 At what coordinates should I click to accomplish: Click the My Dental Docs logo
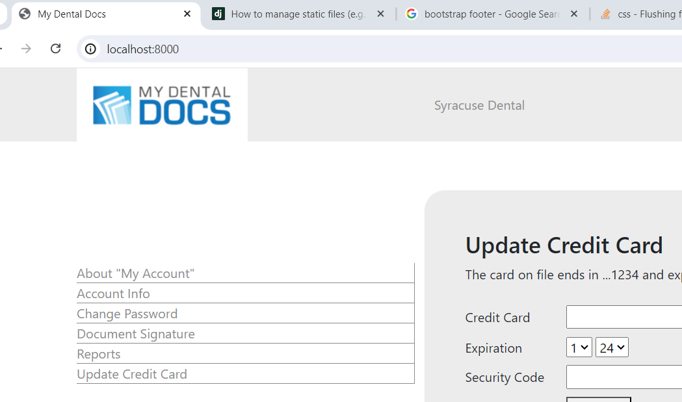[162, 105]
